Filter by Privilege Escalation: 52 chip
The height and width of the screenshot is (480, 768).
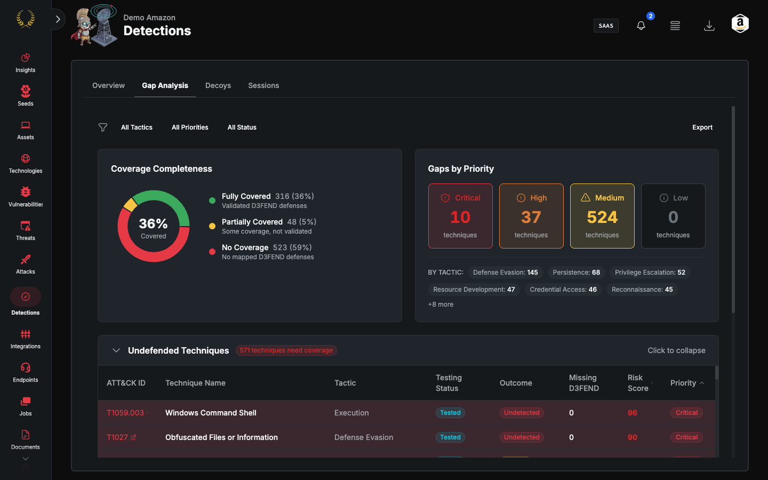tap(650, 273)
